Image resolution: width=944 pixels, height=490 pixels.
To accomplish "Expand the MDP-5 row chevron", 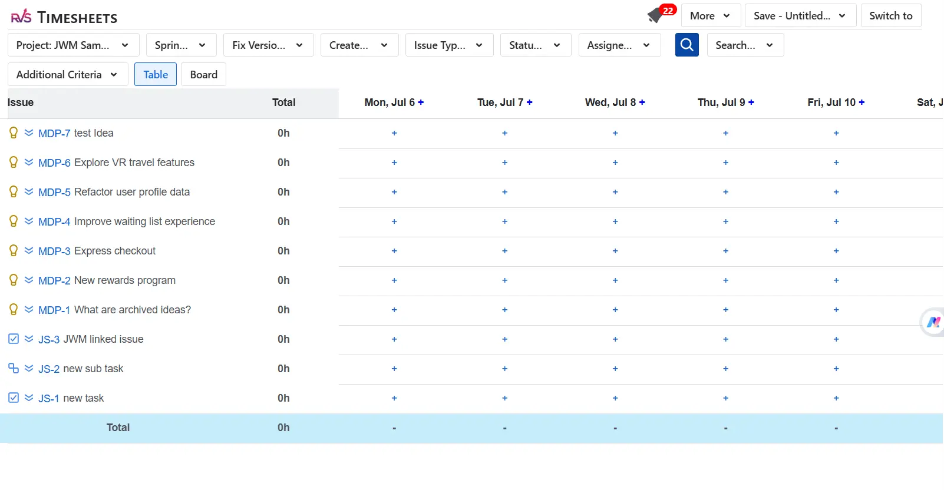I will click(x=29, y=191).
